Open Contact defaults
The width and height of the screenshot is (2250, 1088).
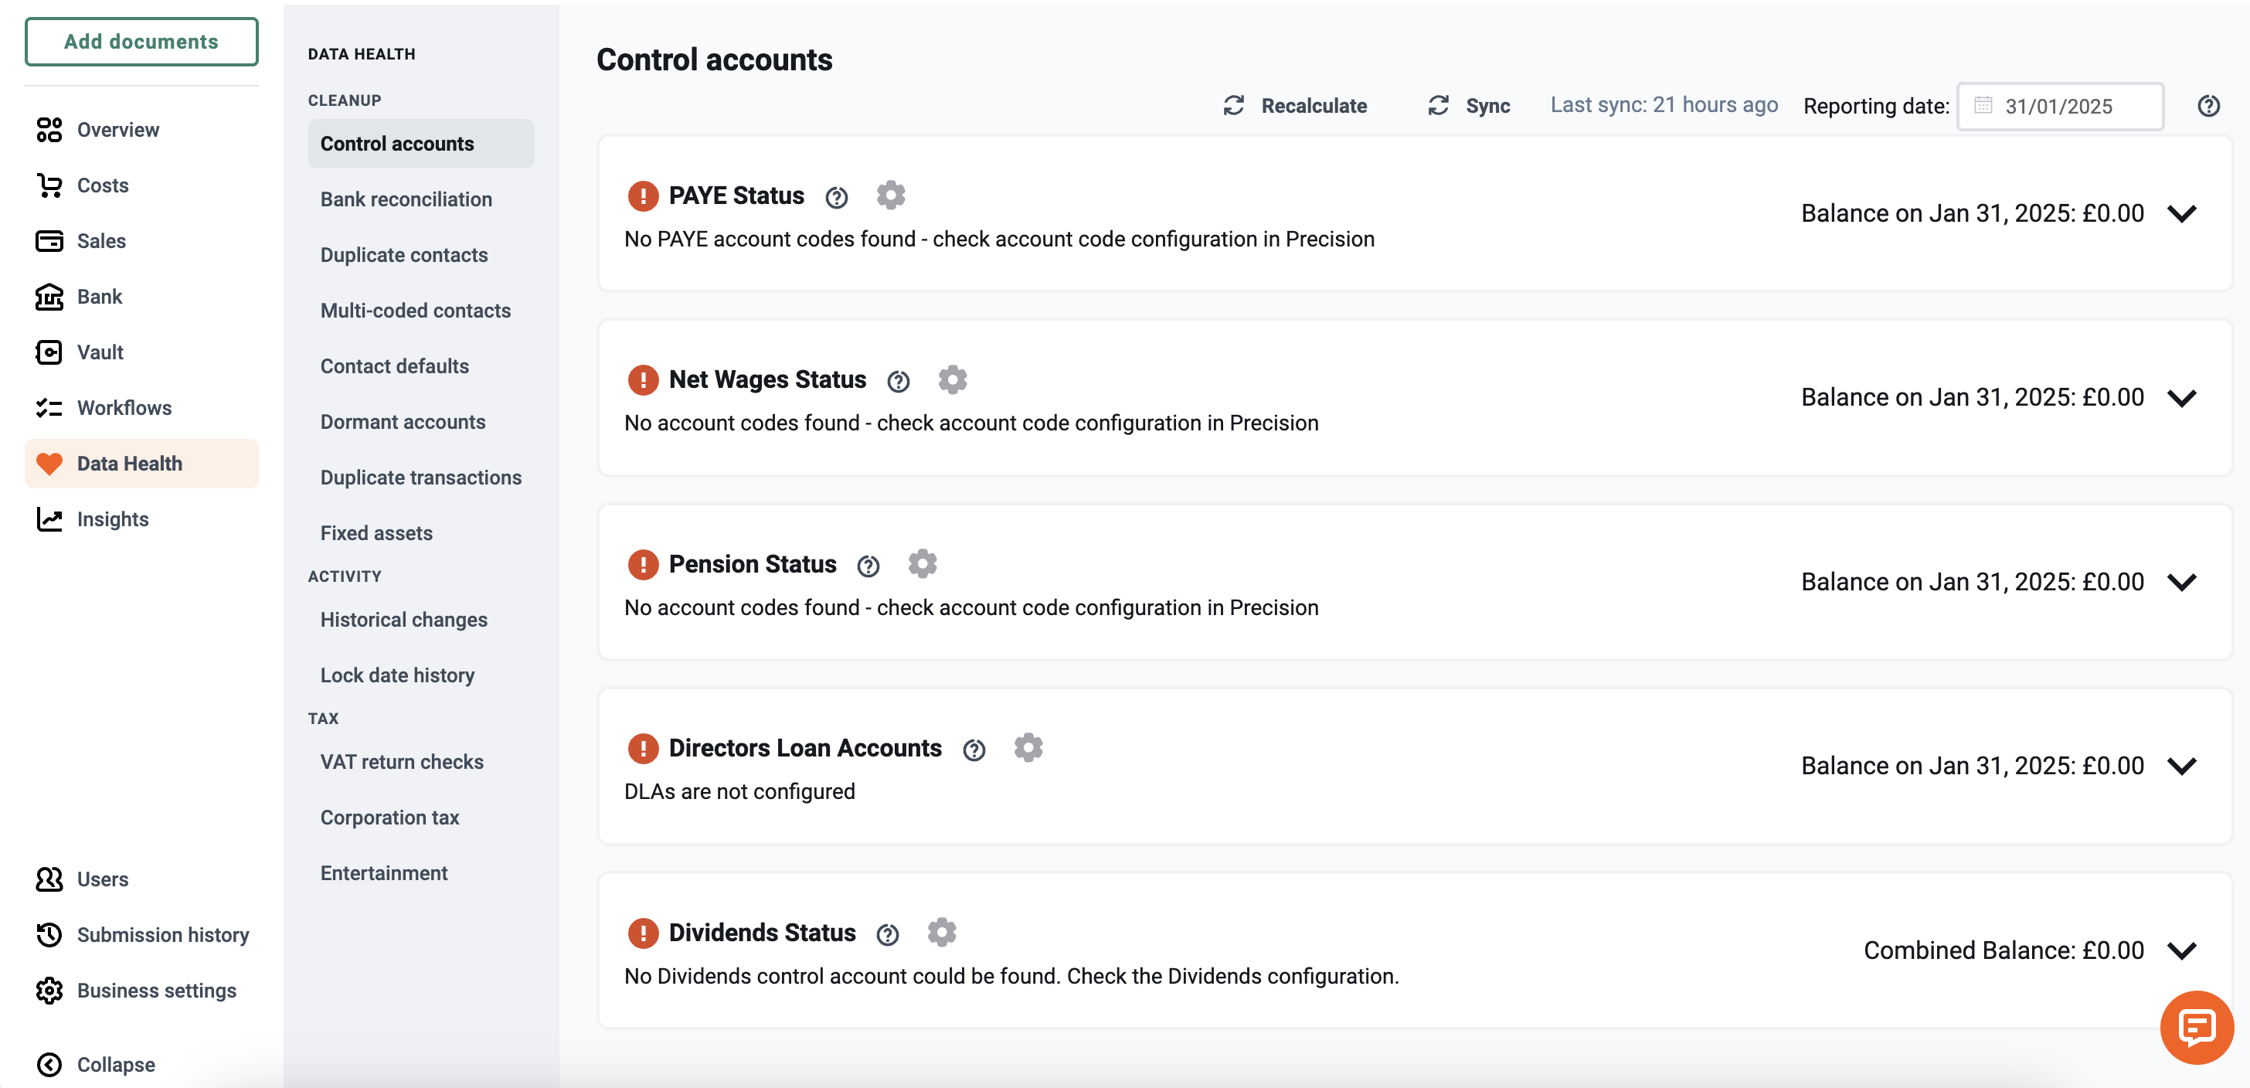[421, 365]
